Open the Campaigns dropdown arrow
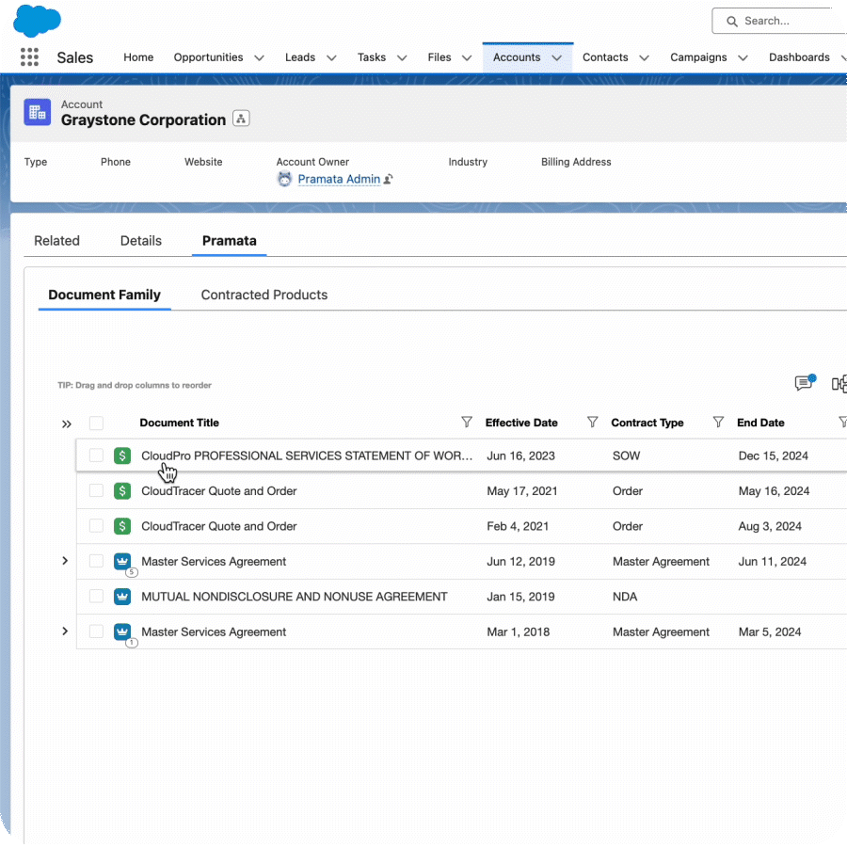847x847 pixels. [743, 57]
